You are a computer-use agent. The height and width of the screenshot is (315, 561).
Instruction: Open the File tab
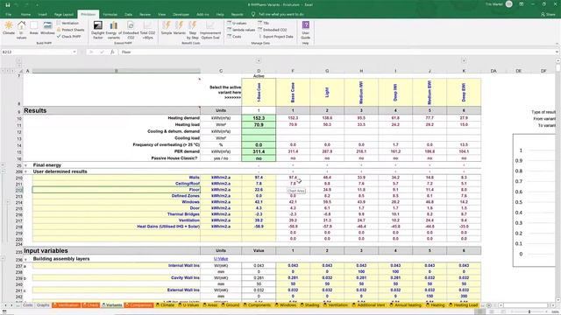pos(8,14)
